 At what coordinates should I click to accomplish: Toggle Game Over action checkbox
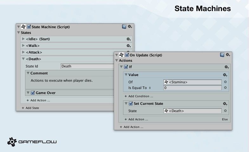33,93
